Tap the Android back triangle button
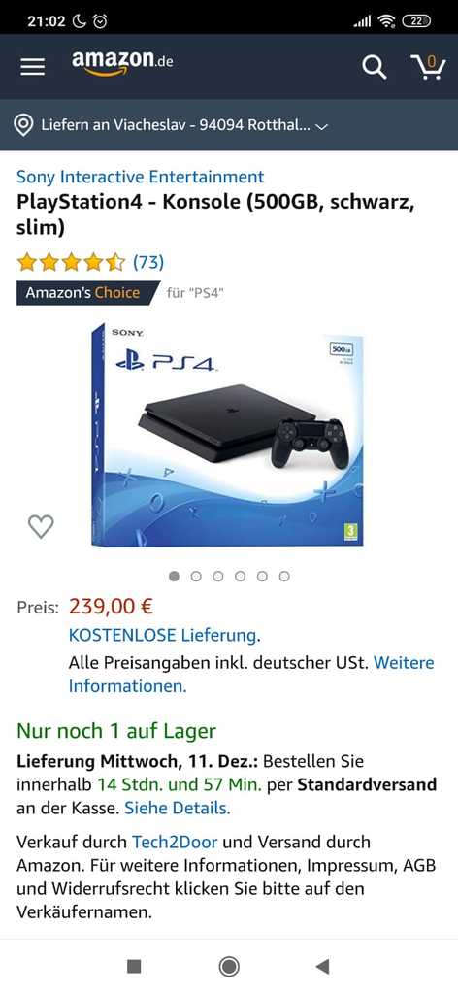Screen dimensions: 458x994 point(322,966)
